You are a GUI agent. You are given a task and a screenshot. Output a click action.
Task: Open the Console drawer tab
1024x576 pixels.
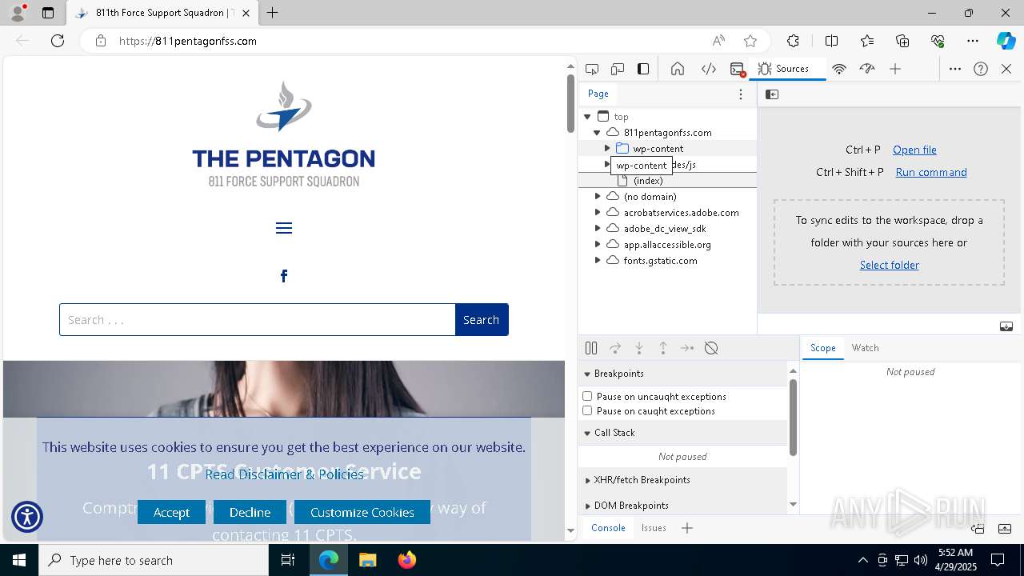point(608,528)
